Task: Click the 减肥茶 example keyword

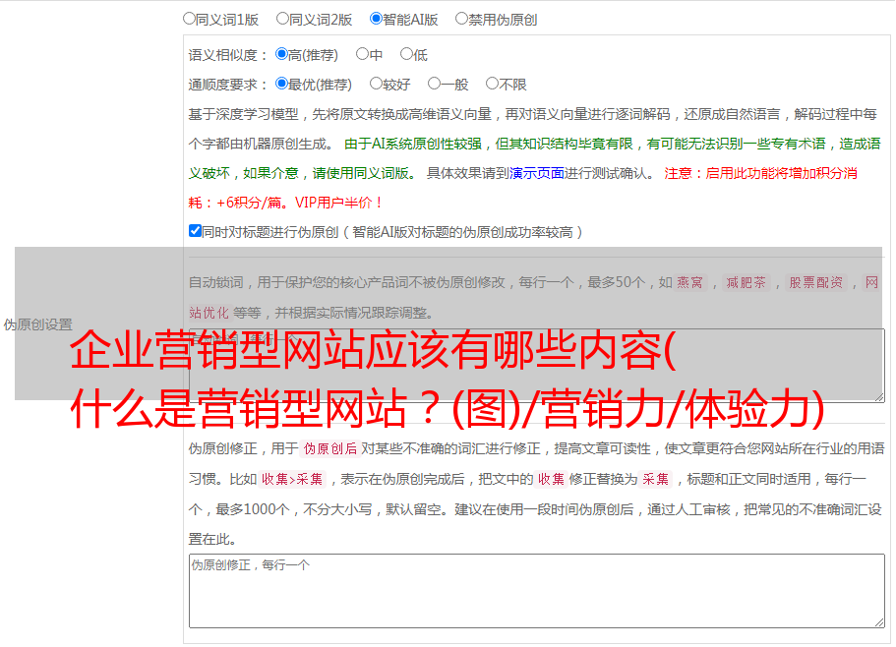Action: point(746,282)
